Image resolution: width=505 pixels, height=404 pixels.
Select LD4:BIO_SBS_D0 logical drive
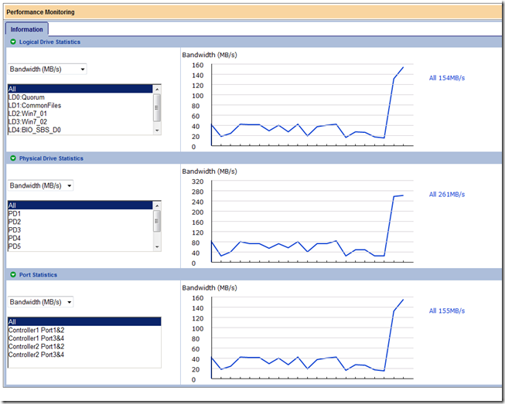80,130
